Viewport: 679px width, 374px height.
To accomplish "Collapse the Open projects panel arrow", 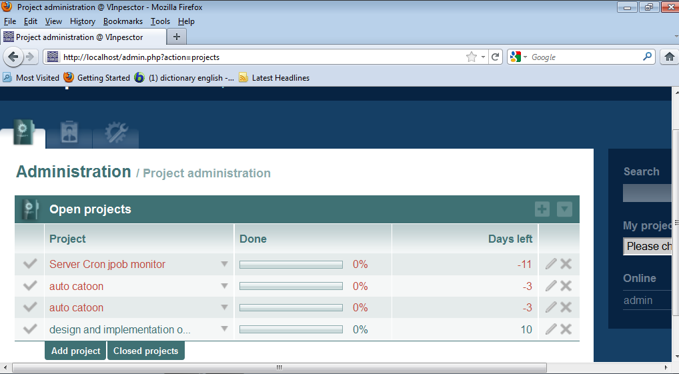I will click(x=564, y=209).
